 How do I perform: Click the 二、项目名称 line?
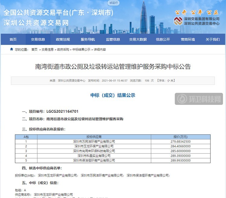73,119
